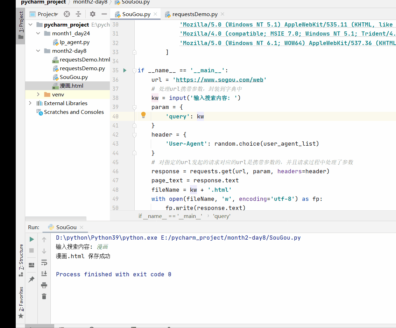Open the 1: Project tool window tab
Screen dimensions: 396x328
pyautogui.click(x=21, y=25)
